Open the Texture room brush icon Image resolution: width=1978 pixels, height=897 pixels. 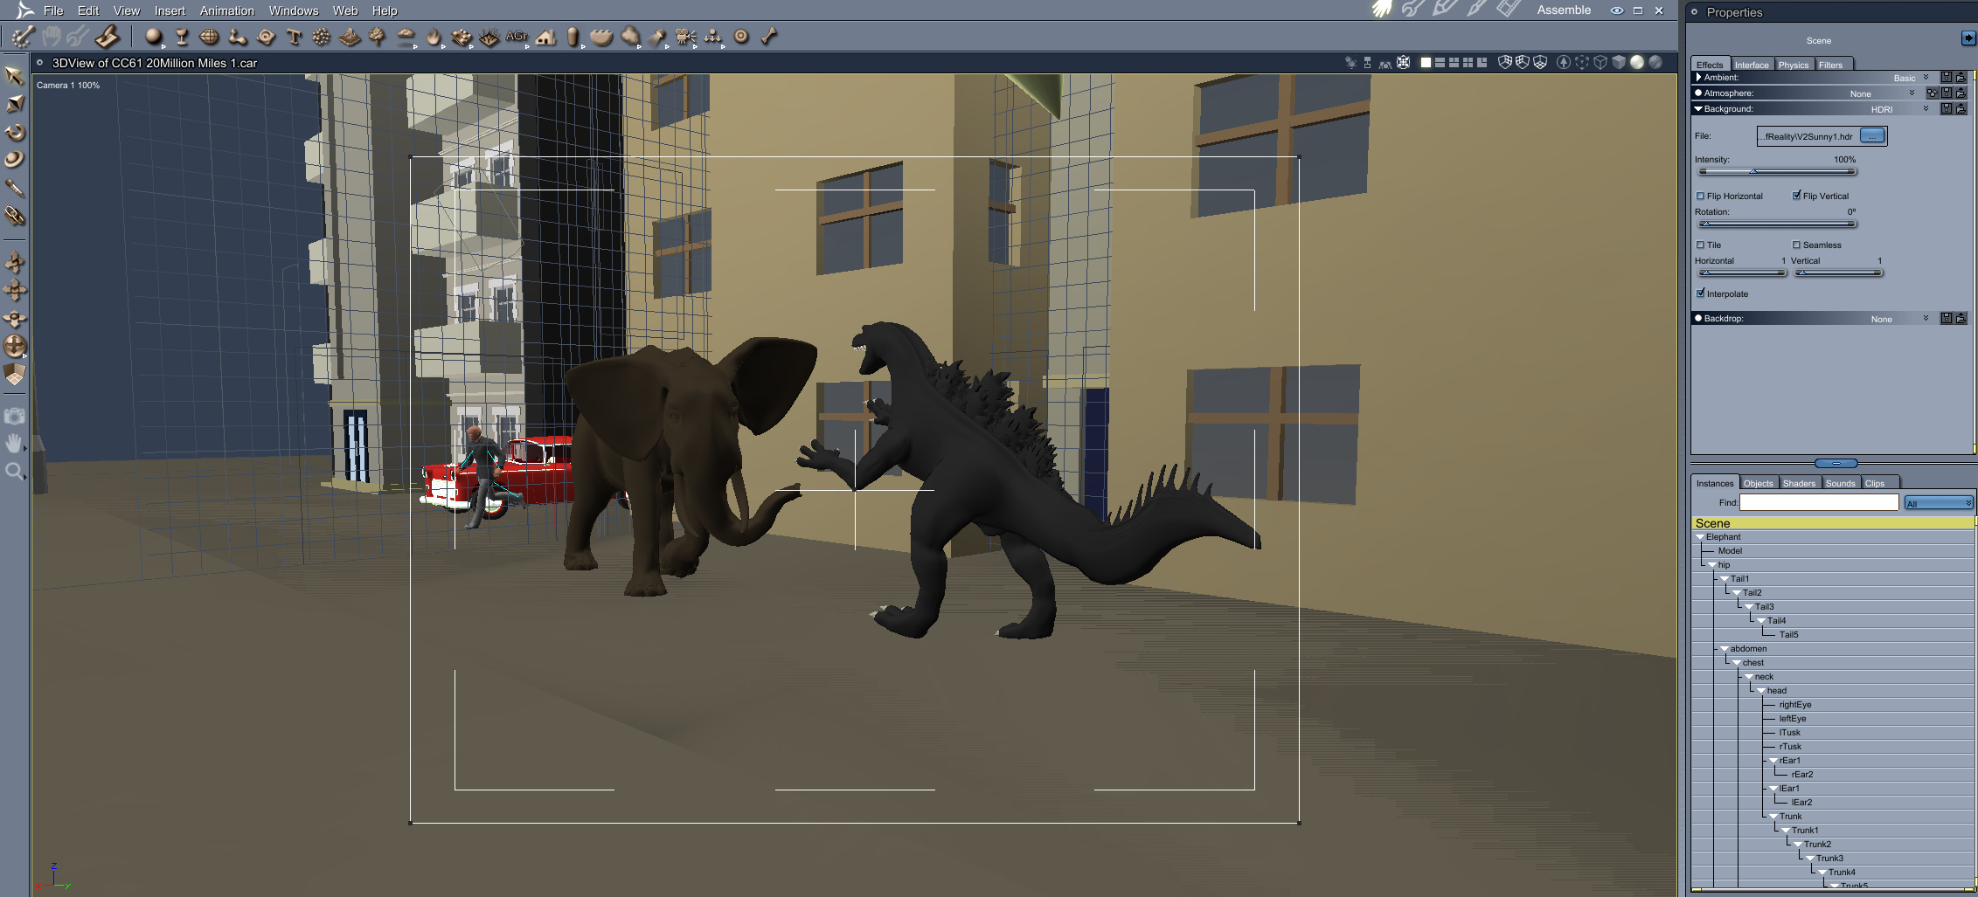point(1476,10)
